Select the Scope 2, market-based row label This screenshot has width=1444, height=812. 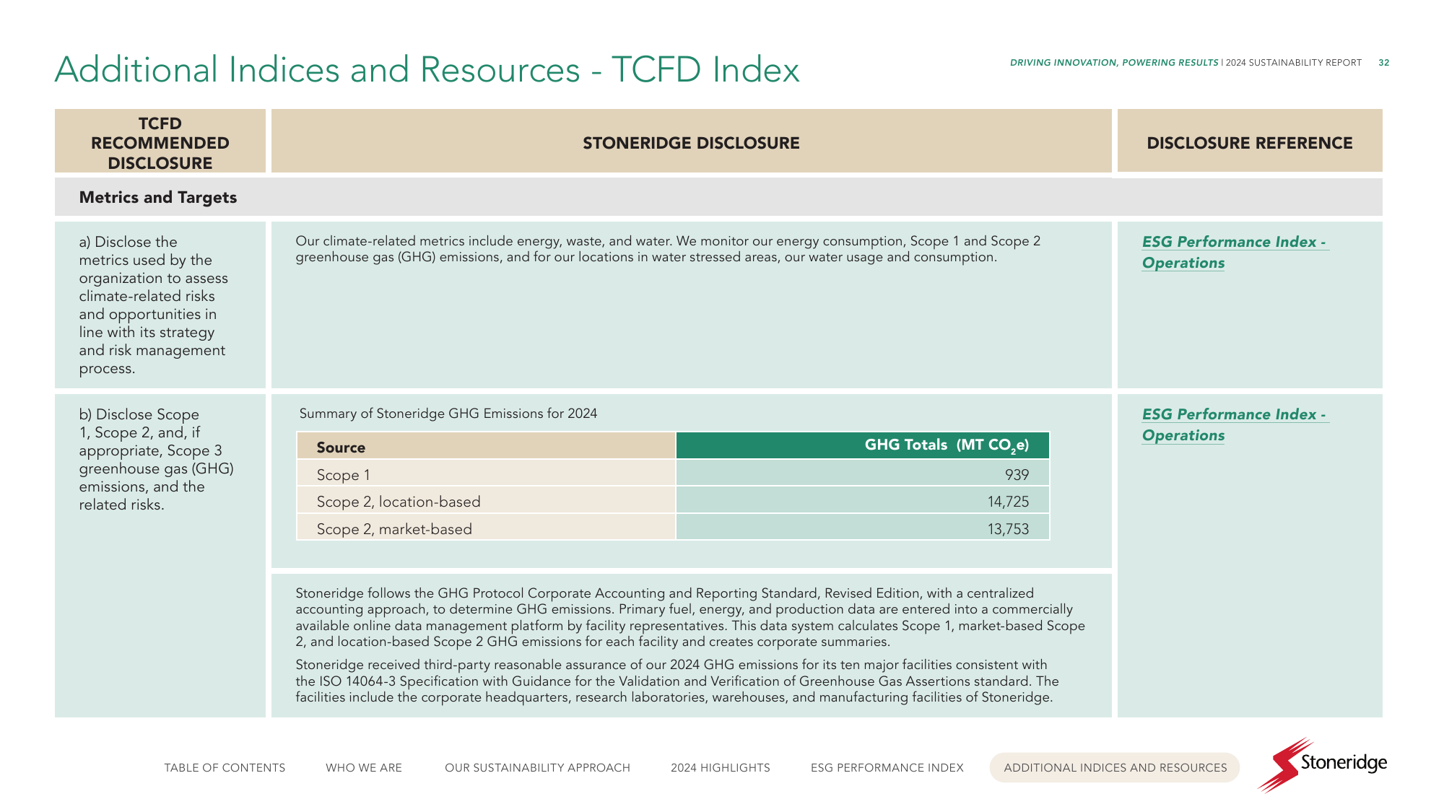tap(394, 529)
